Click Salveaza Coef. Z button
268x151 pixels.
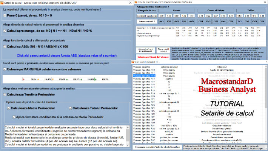click(147, 22)
